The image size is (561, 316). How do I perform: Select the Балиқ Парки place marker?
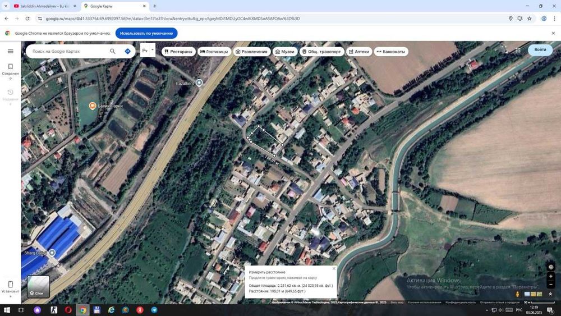click(x=93, y=106)
